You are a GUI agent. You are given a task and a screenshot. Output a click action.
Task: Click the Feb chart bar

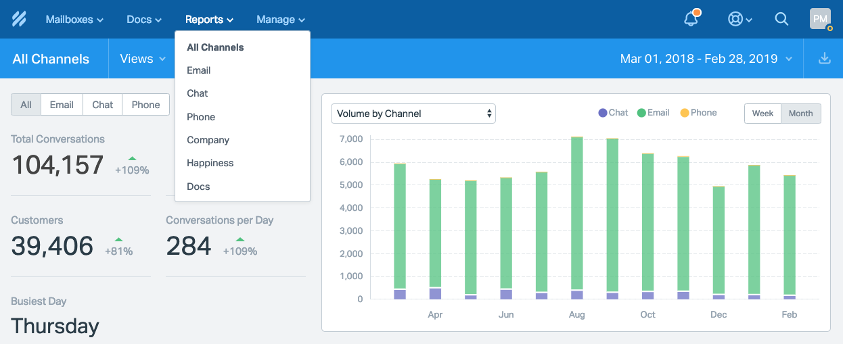(790, 237)
